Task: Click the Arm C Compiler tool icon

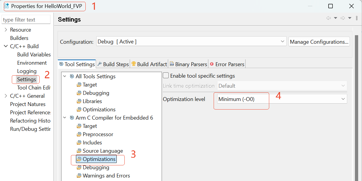Action: tap(72, 118)
